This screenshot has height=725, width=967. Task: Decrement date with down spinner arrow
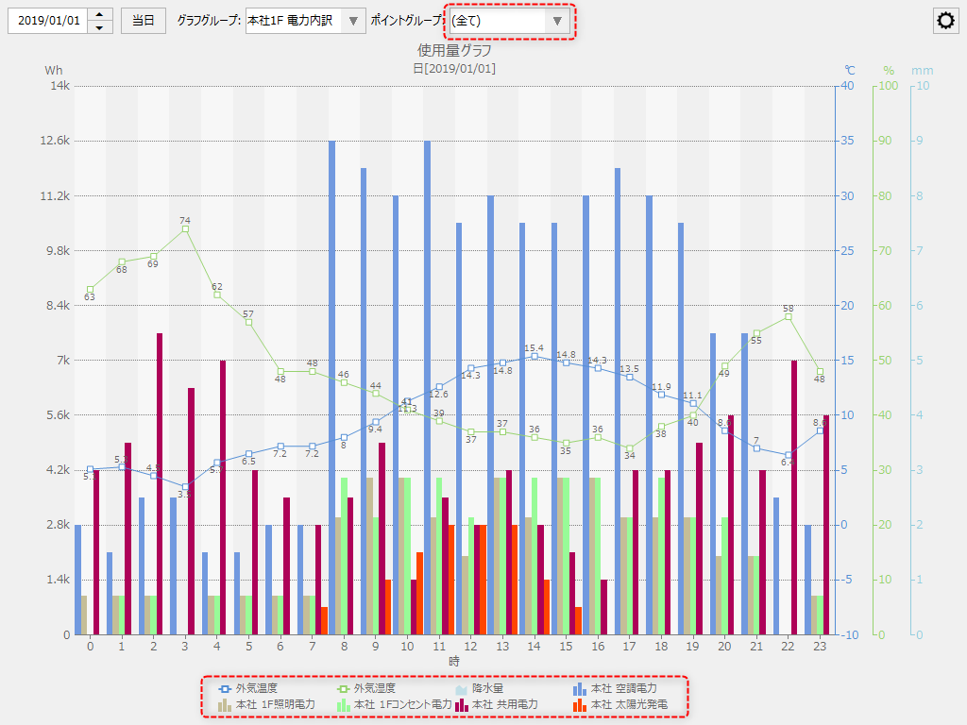tap(101, 26)
